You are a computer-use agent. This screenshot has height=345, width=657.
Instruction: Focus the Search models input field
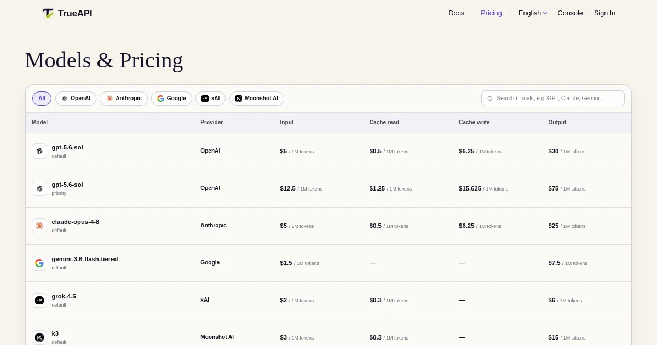[553, 99]
